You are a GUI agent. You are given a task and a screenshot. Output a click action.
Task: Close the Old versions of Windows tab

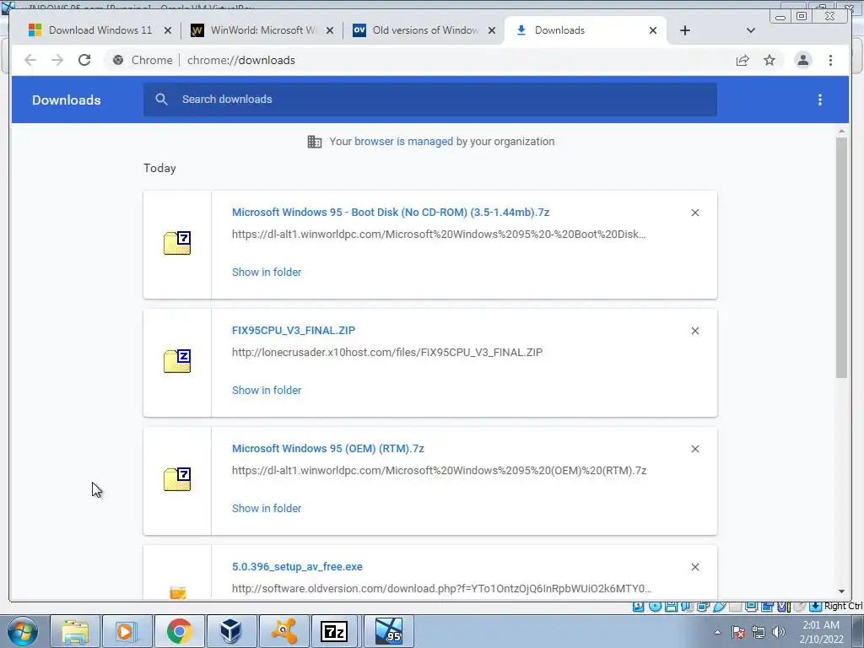coord(492,30)
